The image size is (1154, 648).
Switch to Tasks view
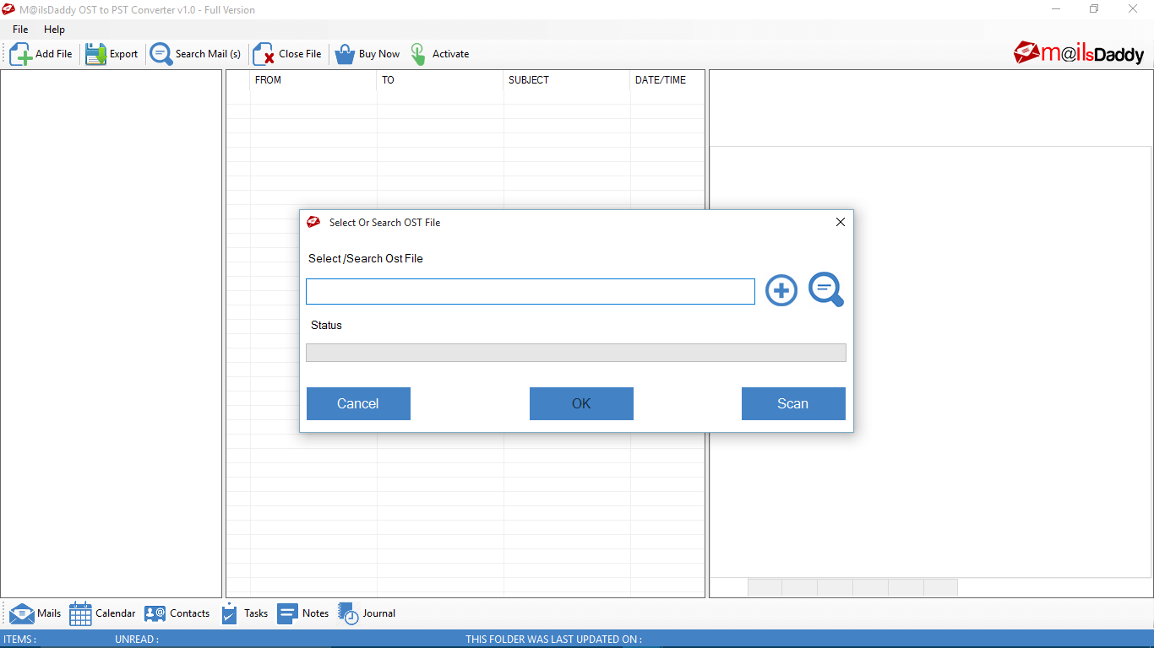click(244, 613)
